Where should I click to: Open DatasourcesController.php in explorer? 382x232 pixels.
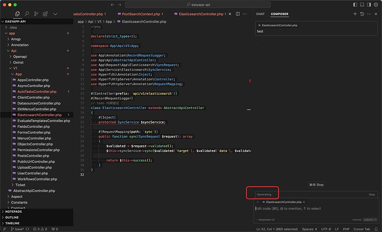click(37, 104)
